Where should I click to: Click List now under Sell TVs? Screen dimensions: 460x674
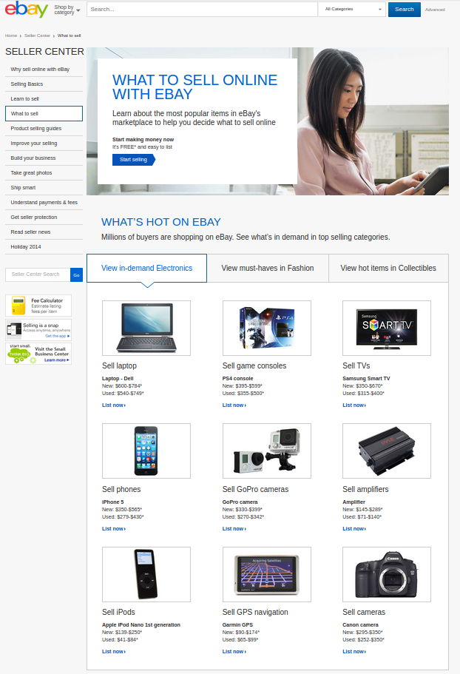click(354, 405)
